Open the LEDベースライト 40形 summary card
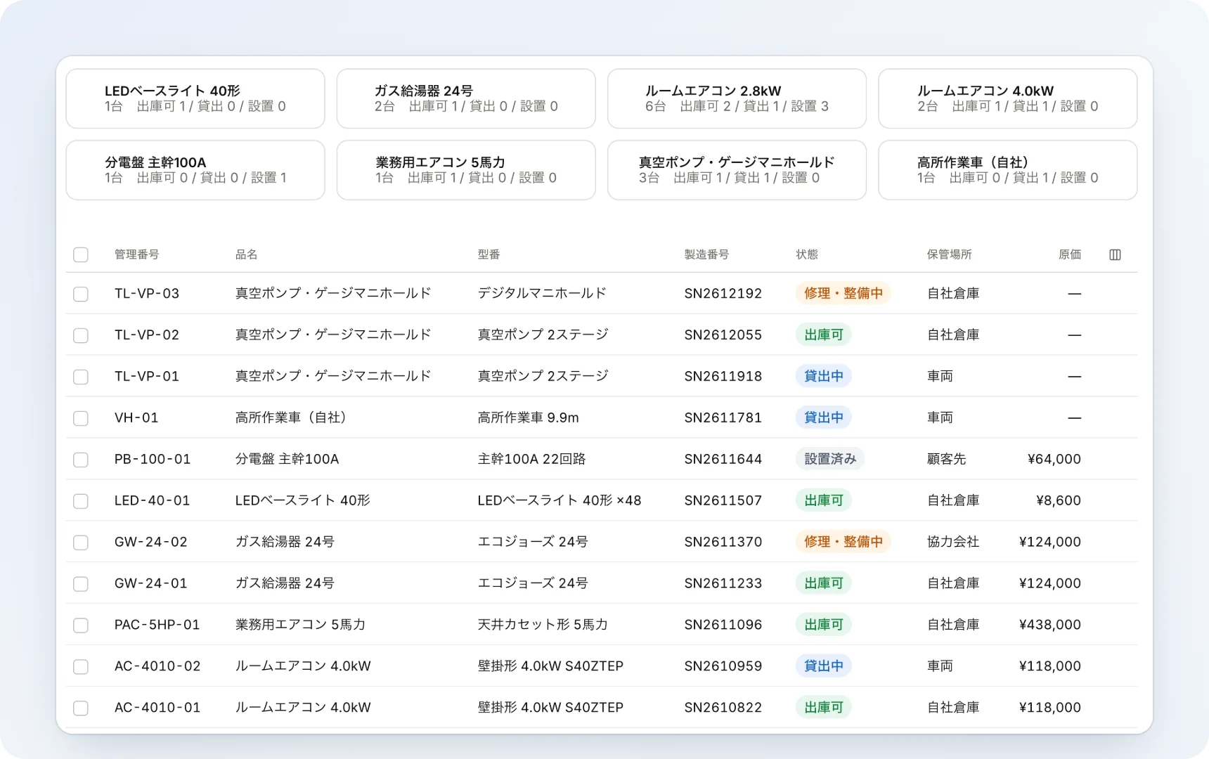Image resolution: width=1209 pixels, height=759 pixels. click(x=195, y=98)
